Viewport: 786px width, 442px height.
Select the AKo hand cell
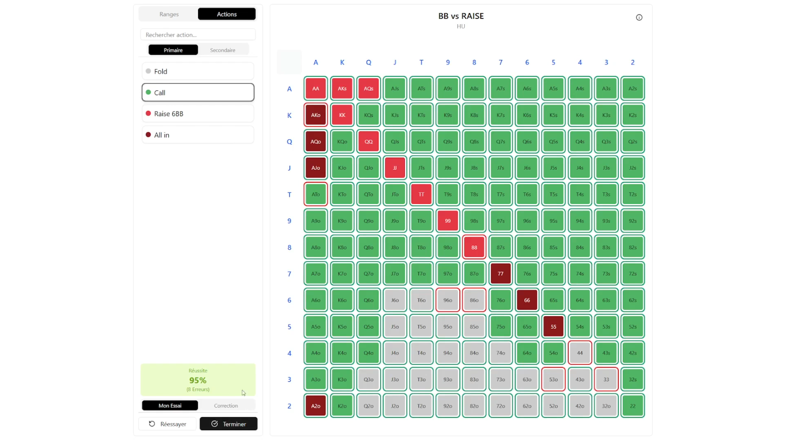tap(316, 115)
